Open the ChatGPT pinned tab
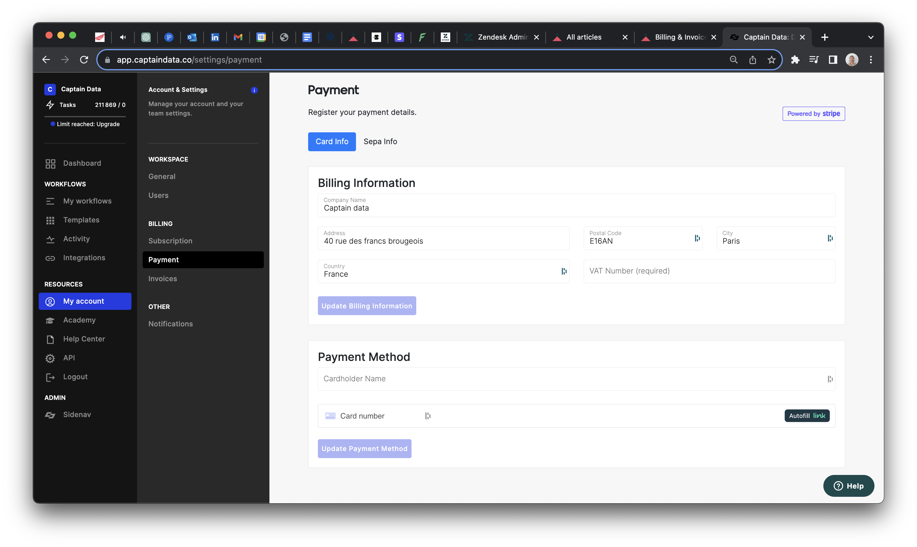917x547 pixels. coord(146,37)
